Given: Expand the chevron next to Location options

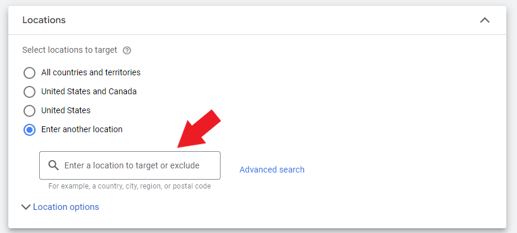Looking at the screenshot, I should tap(25, 208).
